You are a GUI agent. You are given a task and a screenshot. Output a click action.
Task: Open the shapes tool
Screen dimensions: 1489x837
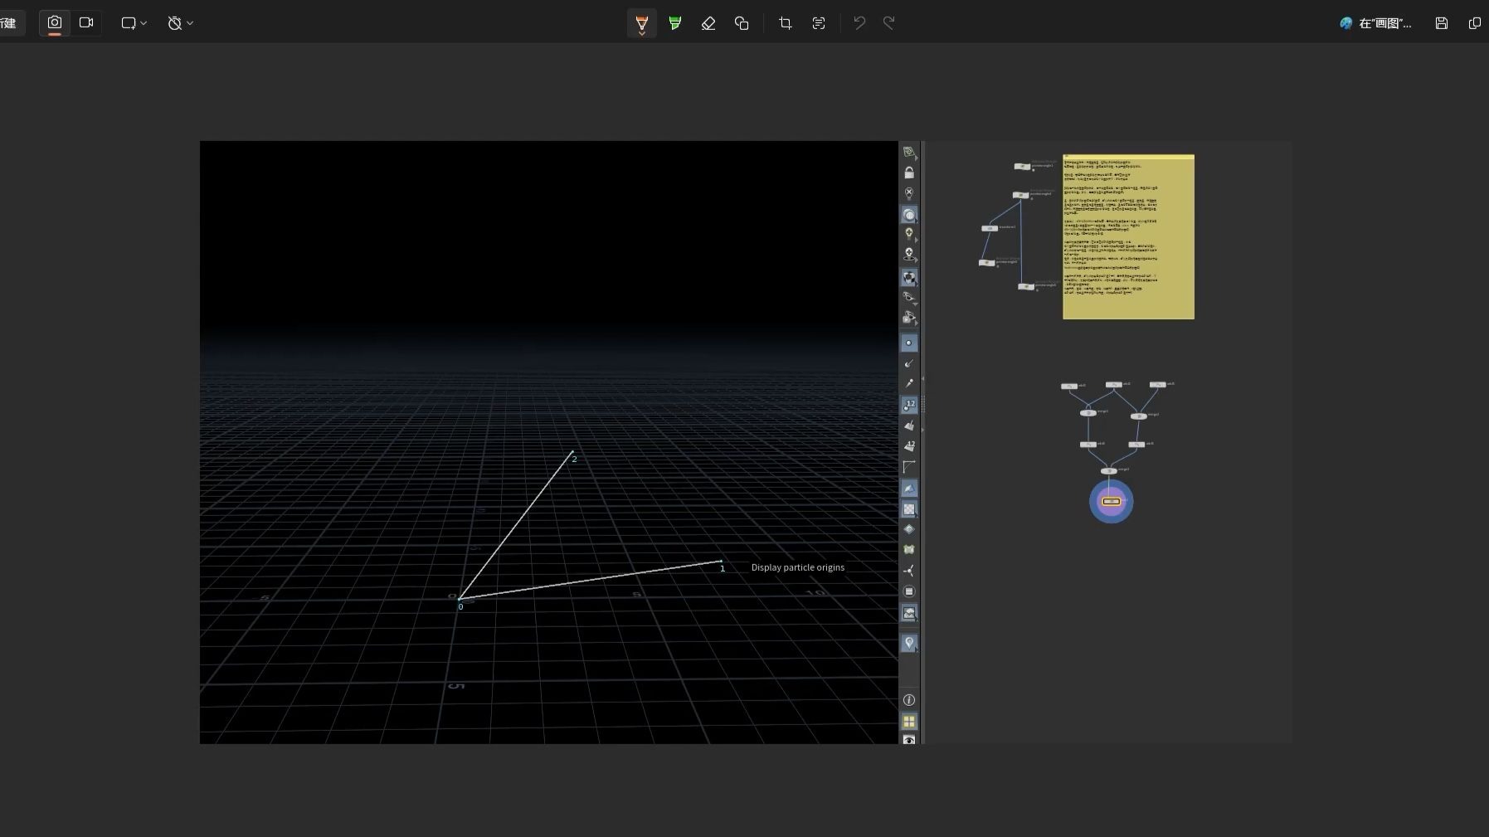coord(742,23)
